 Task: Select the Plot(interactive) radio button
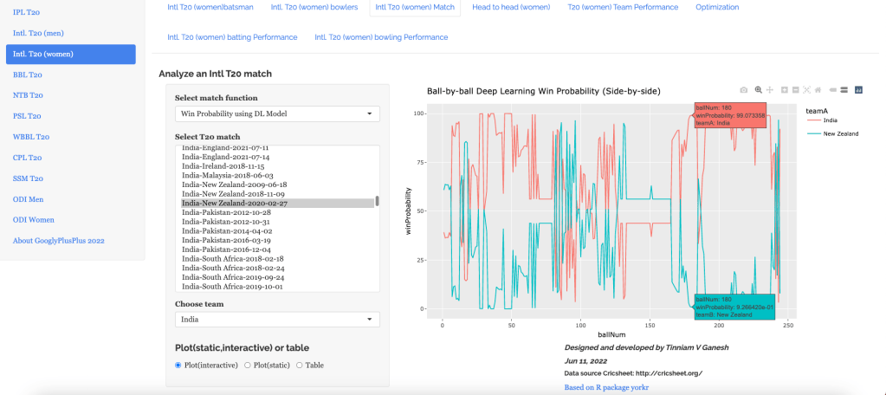tap(178, 366)
